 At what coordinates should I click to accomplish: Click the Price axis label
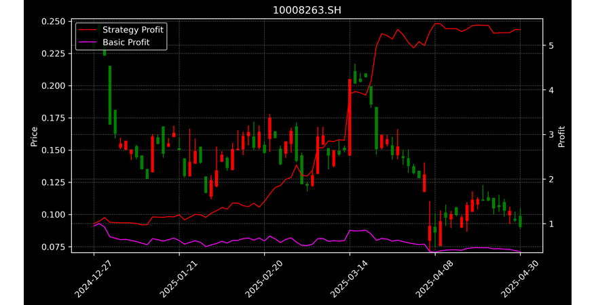click(34, 136)
